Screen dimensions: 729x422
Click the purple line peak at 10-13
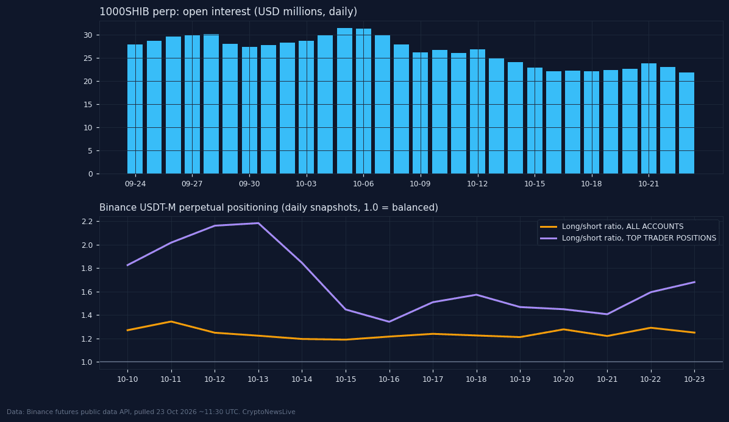(x=258, y=223)
